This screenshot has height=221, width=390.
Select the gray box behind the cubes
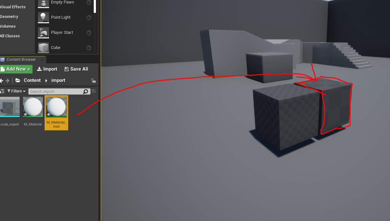click(269, 67)
